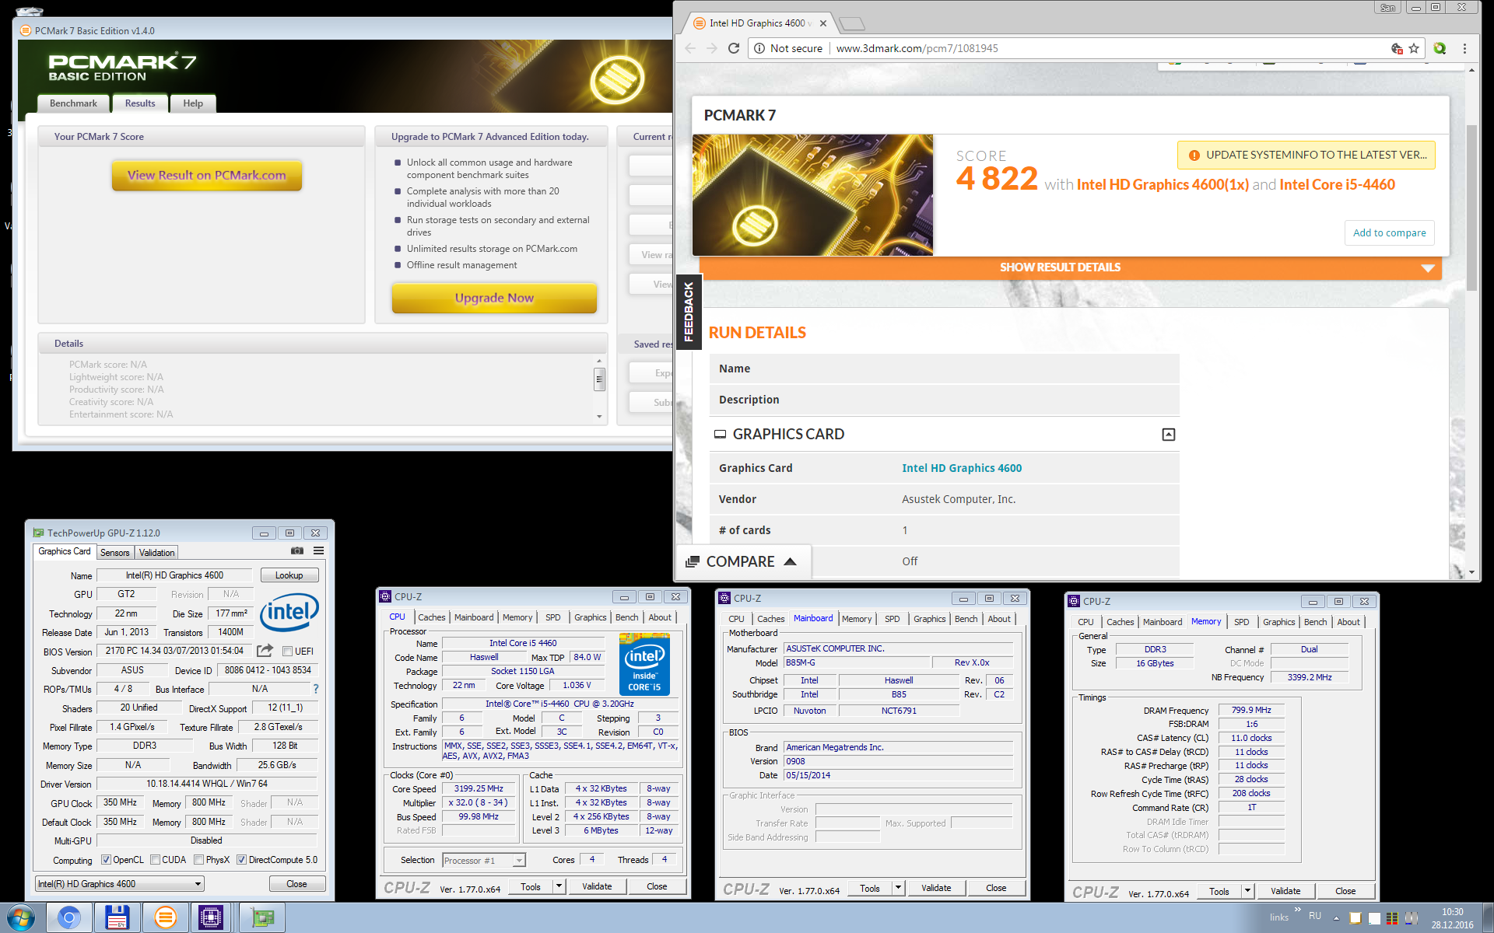
Task: Click the Upgrade Now button
Action: 494,298
